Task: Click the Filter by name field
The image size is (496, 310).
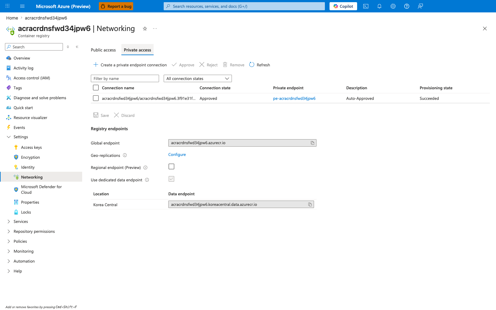Action: click(125, 78)
